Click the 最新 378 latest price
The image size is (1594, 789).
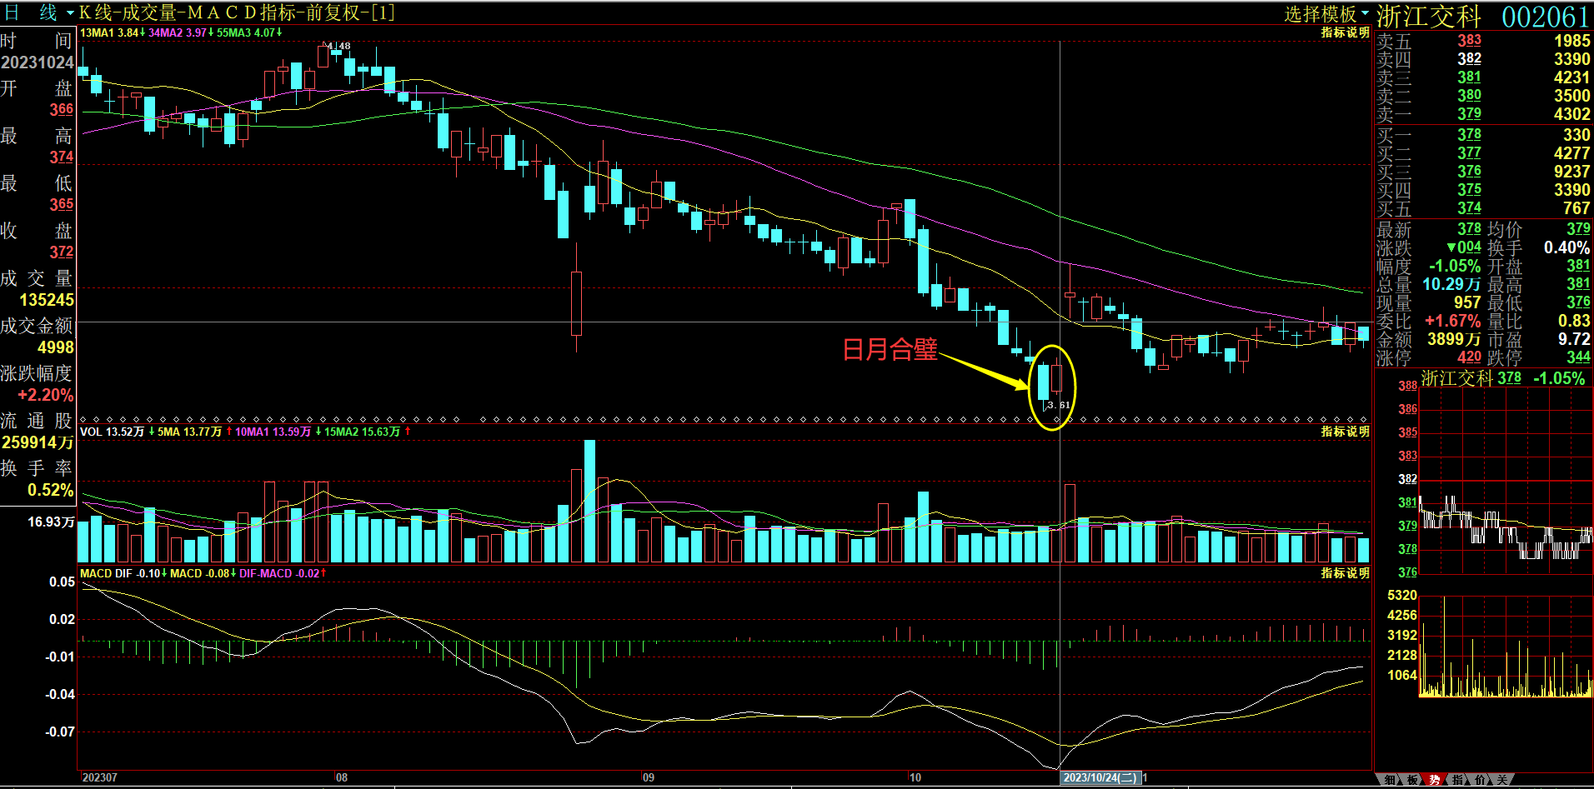[x=1469, y=229]
